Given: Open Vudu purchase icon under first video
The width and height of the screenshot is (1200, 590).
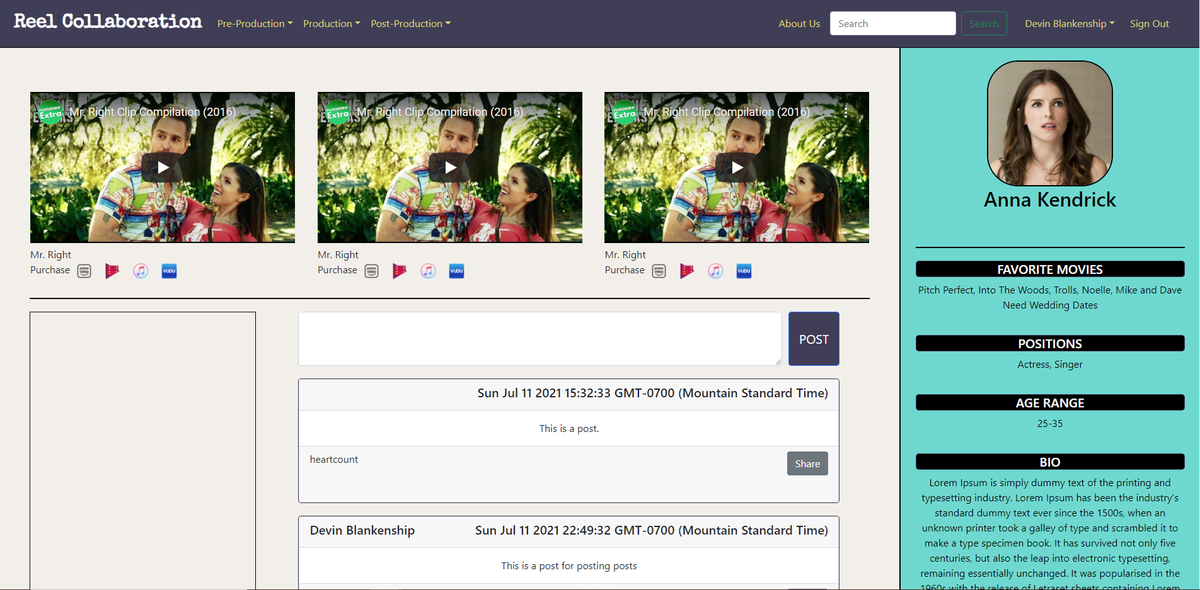Looking at the screenshot, I should pyautogui.click(x=169, y=271).
